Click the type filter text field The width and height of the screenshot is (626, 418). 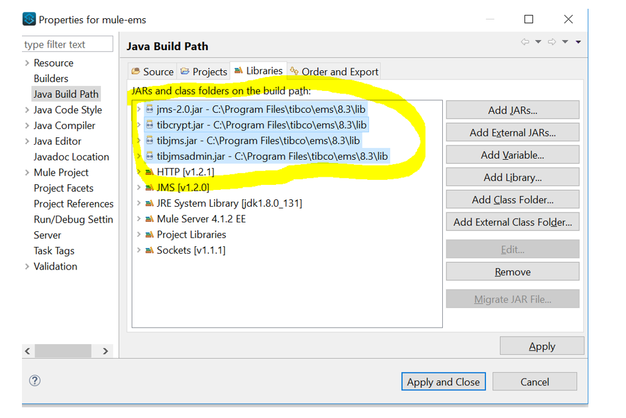coord(68,44)
